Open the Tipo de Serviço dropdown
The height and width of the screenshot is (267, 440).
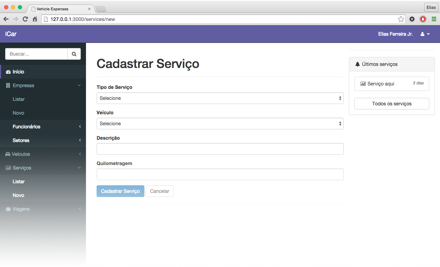(220, 98)
